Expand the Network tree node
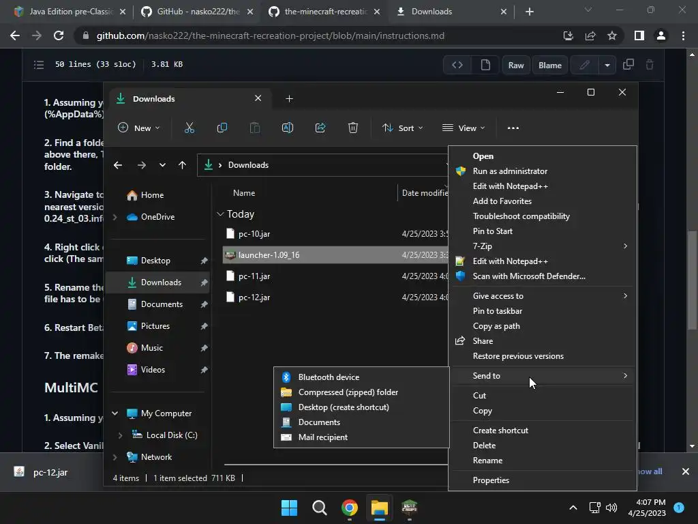The image size is (698, 524). point(115,457)
